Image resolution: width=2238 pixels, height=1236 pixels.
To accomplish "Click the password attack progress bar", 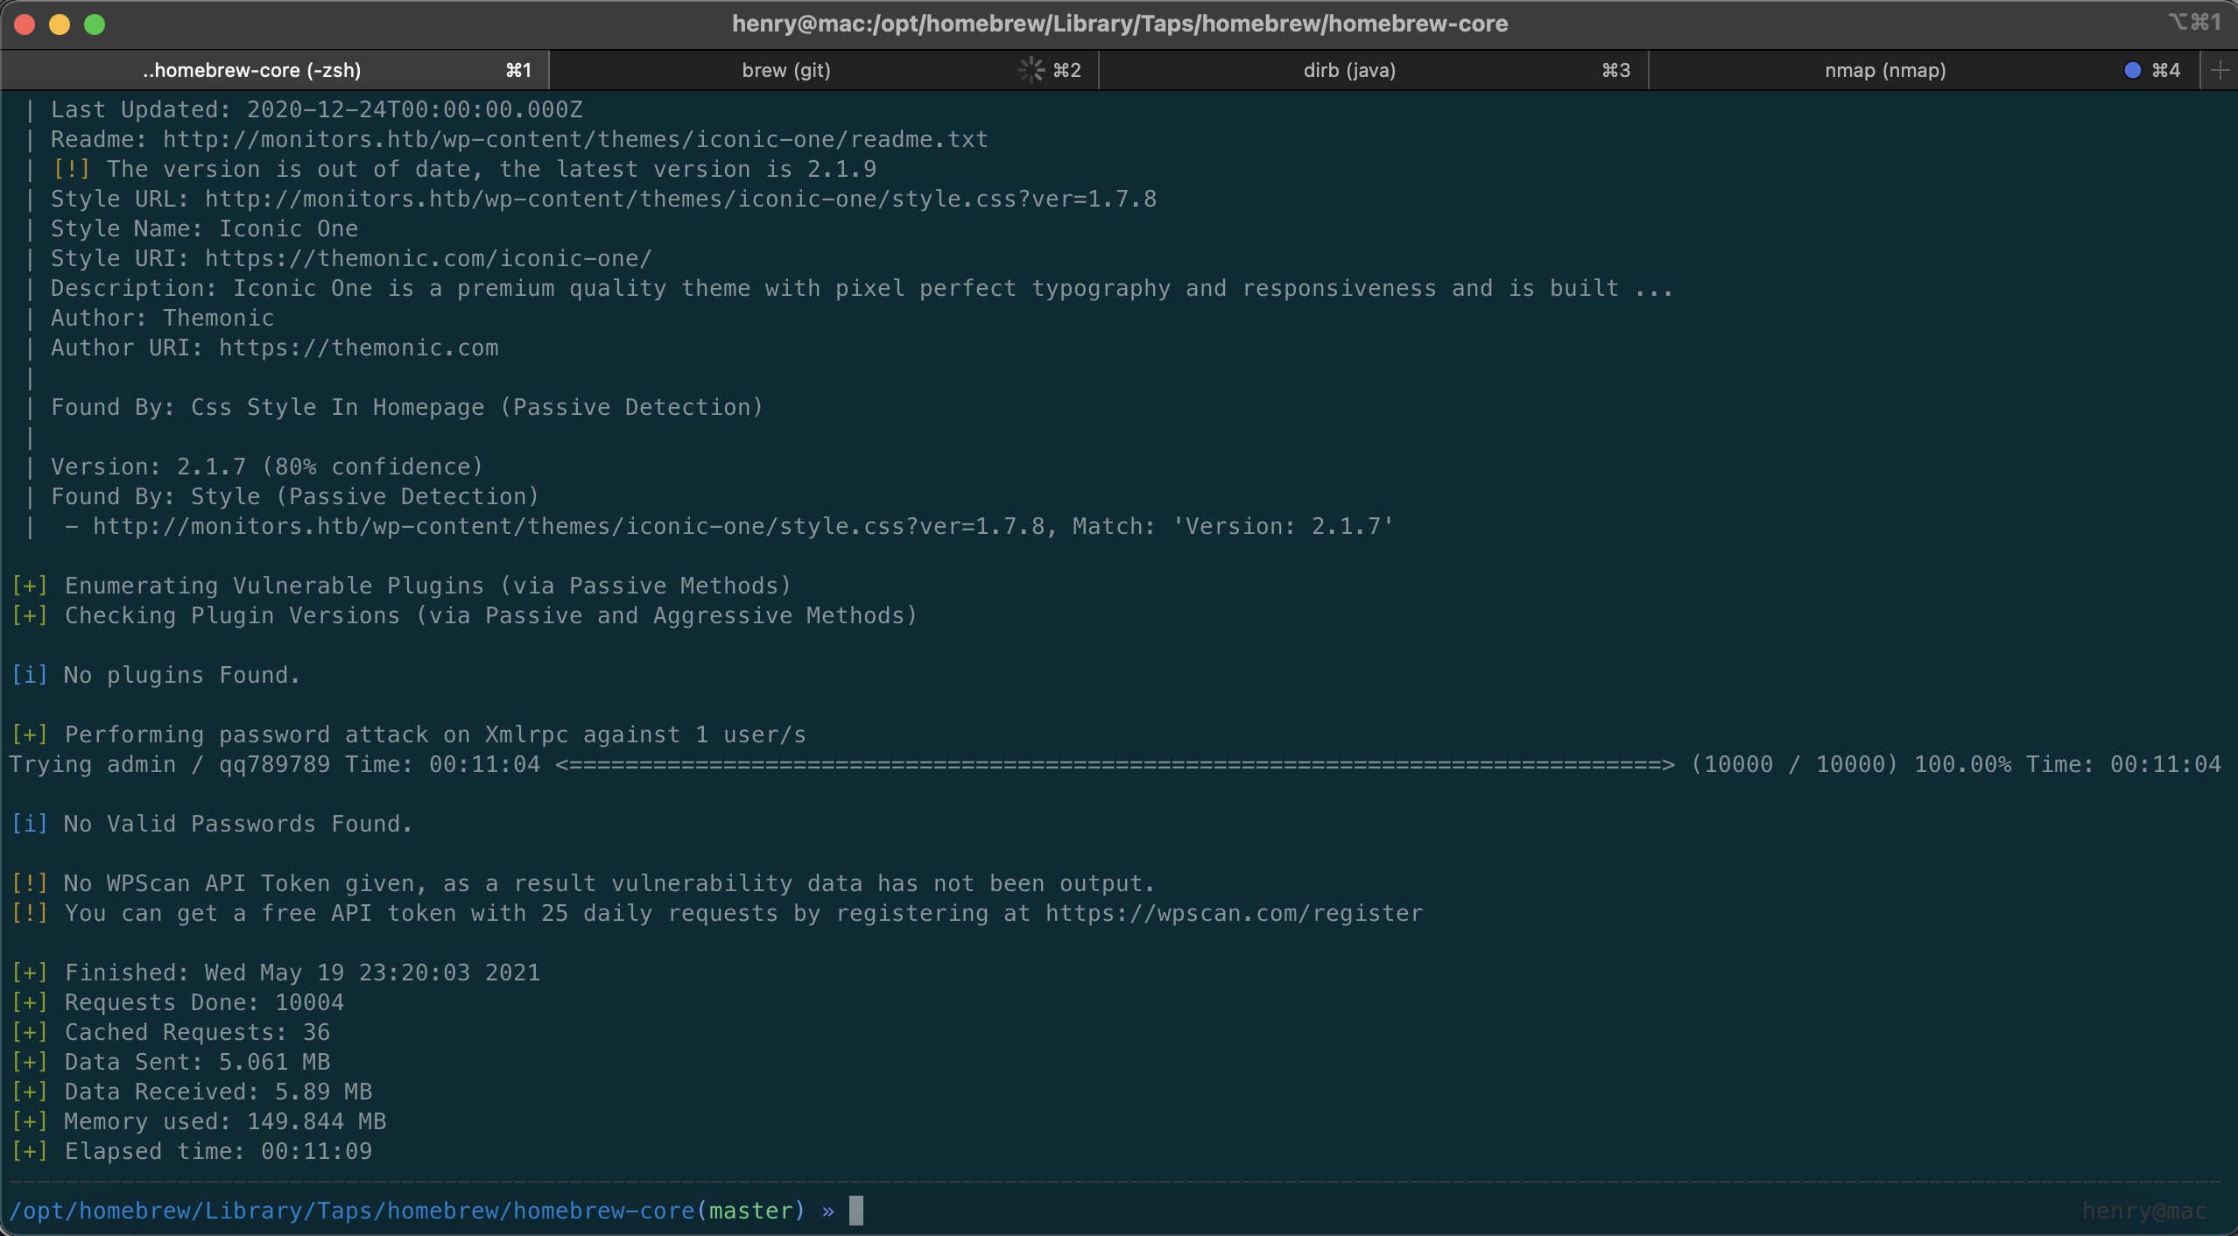I will (1115, 764).
